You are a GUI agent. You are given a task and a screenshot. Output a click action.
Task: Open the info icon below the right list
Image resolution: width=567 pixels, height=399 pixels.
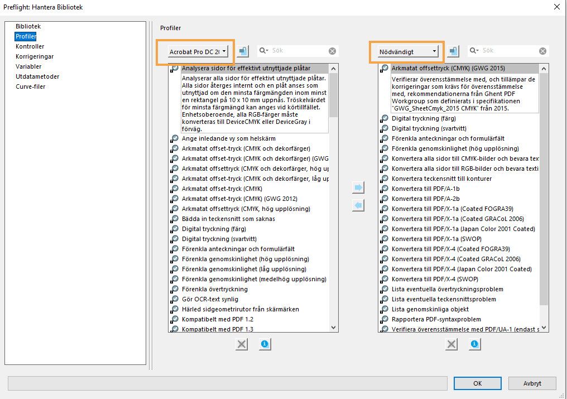point(474,344)
